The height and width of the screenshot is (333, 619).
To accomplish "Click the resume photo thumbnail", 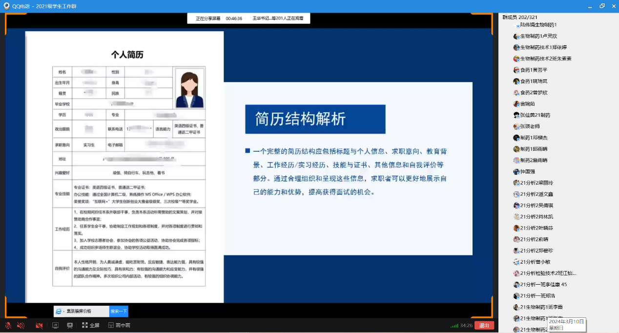I will pos(190,87).
